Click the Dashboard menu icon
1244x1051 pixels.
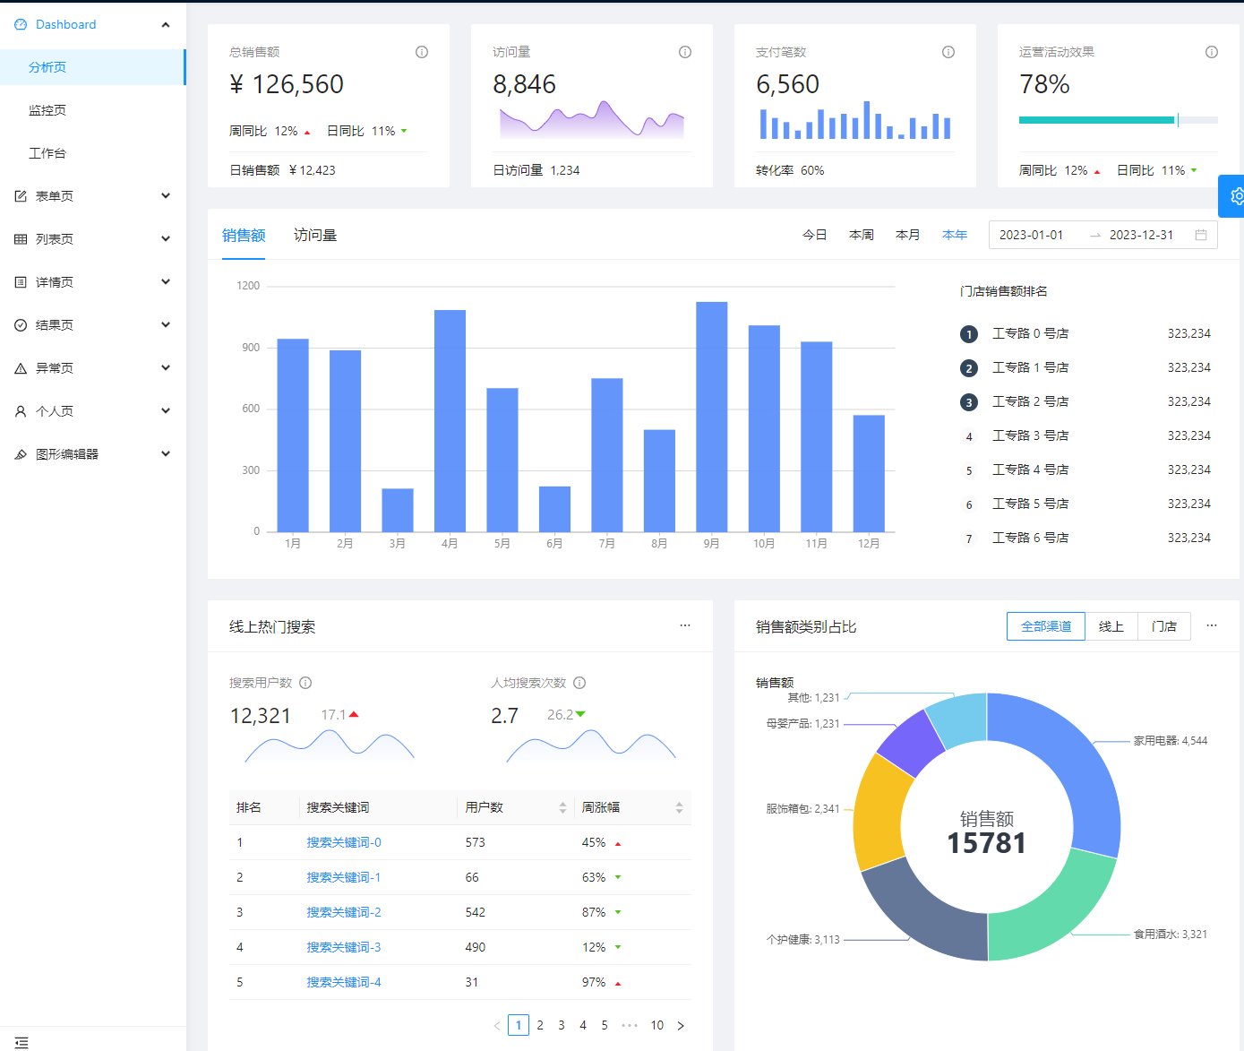pyautogui.click(x=21, y=24)
